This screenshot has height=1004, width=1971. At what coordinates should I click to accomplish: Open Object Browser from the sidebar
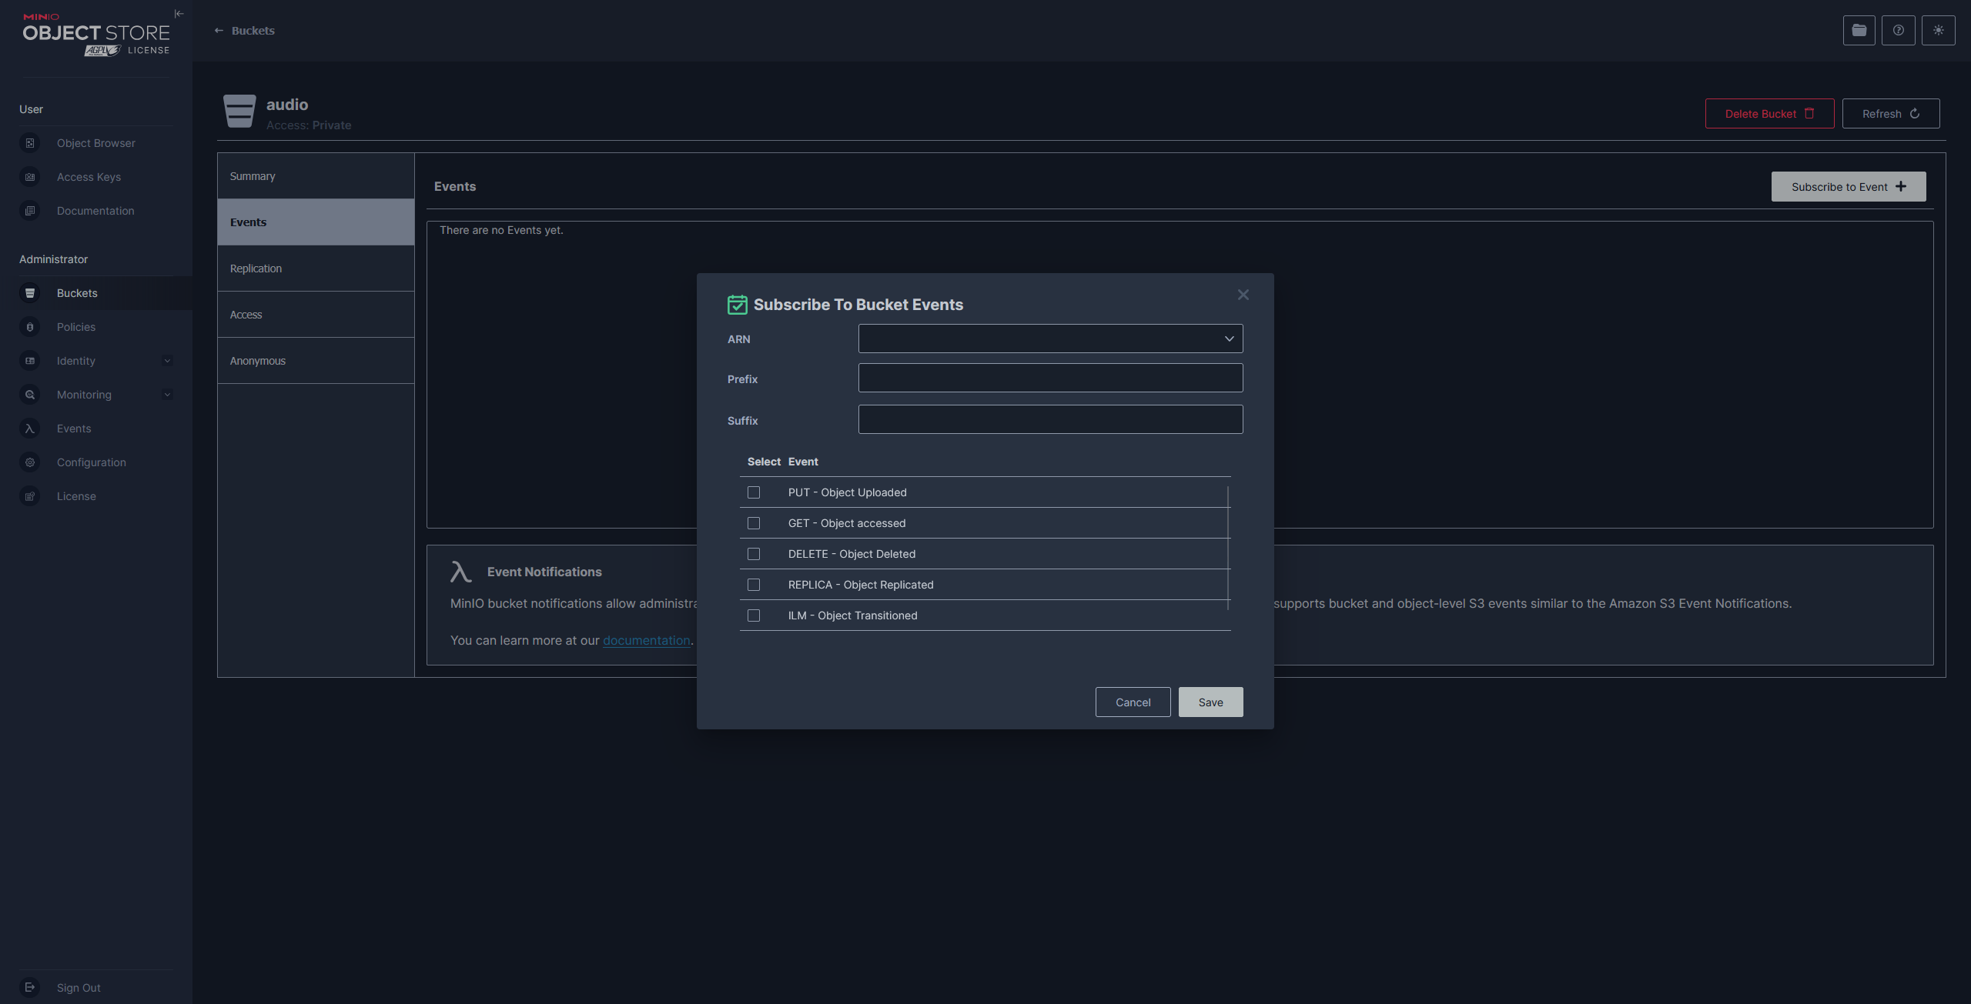point(95,143)
